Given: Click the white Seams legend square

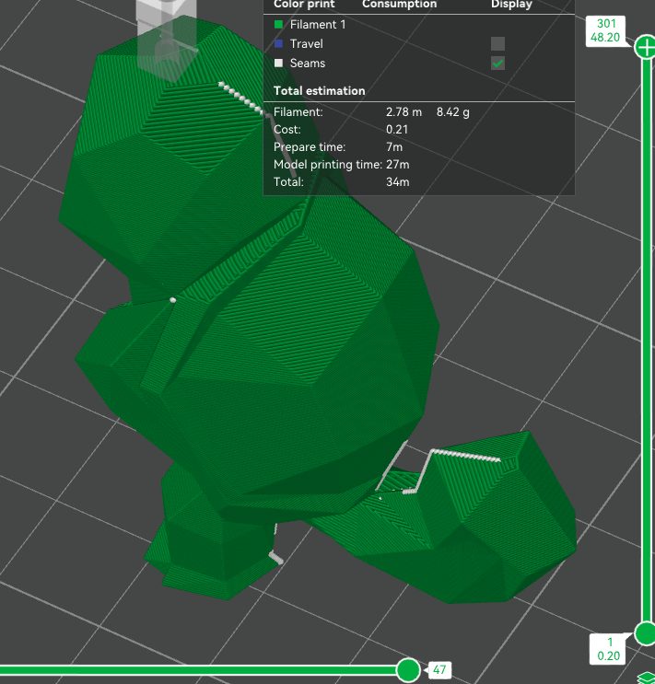Looking at the screenshot, I should click(x=278, y=64).
